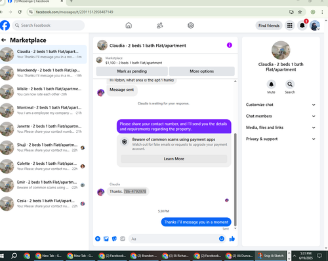Open Janette conversation in list
The height and width of the screenshot is (261, 328).
tap(43, 129)
